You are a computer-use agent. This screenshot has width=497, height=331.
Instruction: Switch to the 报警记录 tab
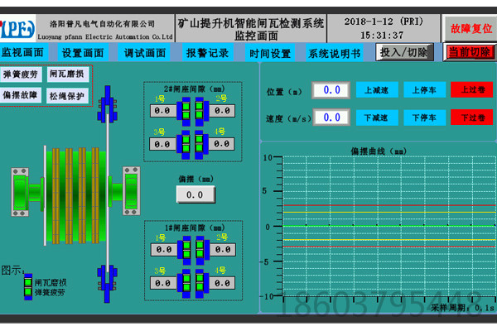pyautogui.click(x=207, y=53)
